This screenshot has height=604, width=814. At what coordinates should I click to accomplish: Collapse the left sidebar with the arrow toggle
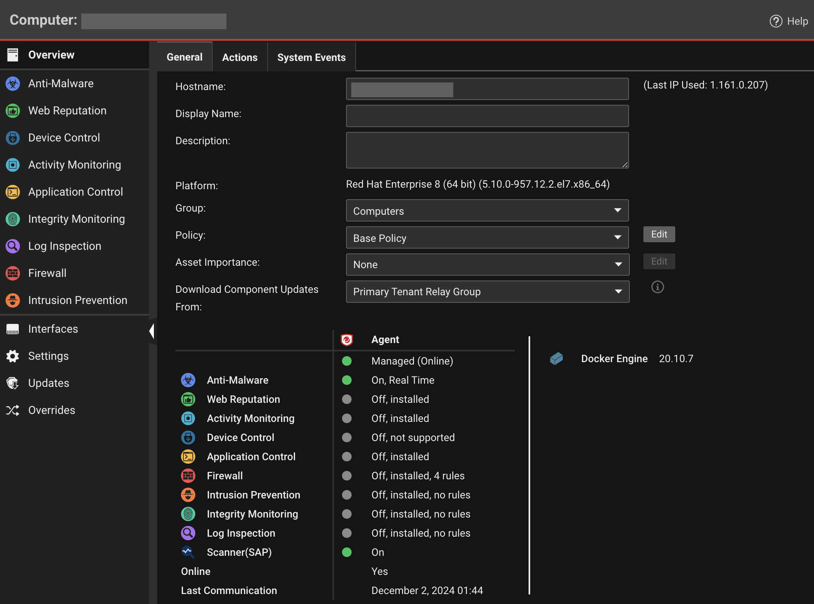(x=152, y=331)
